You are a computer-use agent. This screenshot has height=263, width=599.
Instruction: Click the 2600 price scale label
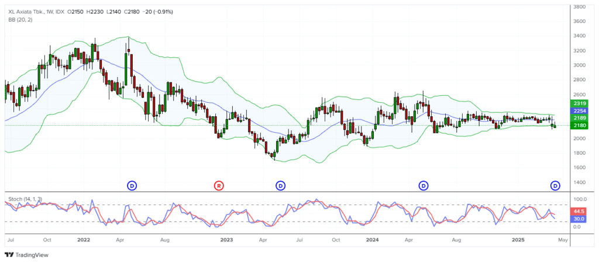(x=580, y=95)
